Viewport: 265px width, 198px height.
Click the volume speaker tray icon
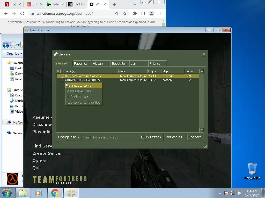(x=239, y=193)
